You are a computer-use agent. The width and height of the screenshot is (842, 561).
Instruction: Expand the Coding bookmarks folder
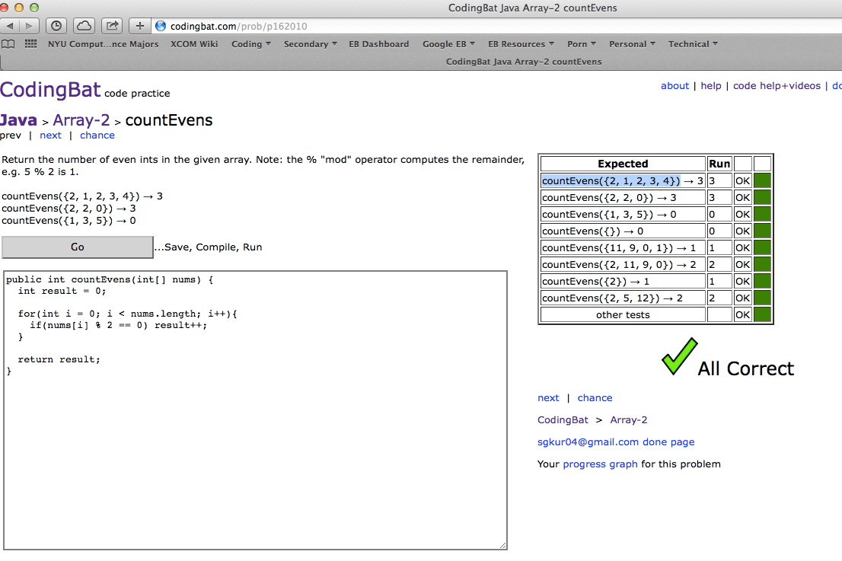point(250,44)
